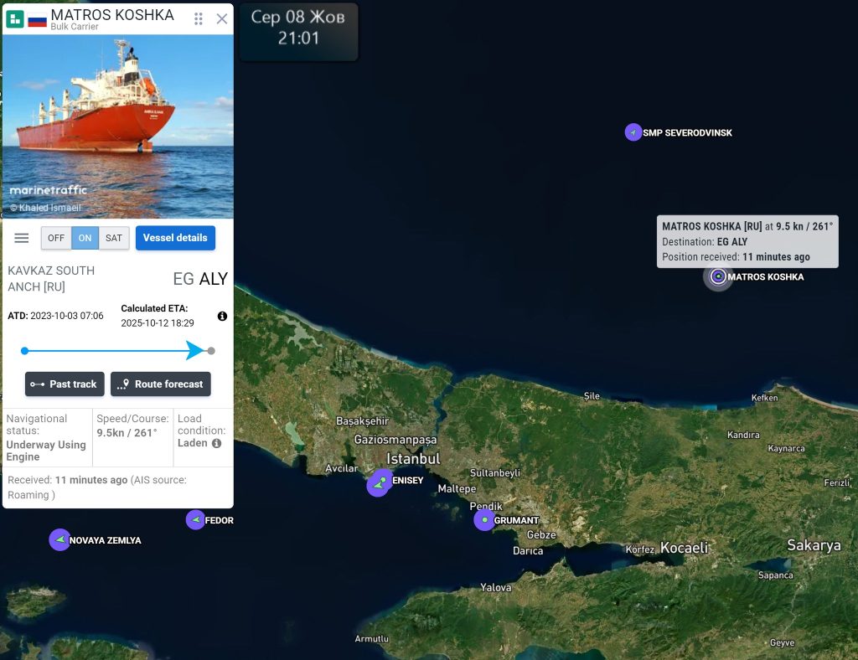Show the vessel's Past track
Image resolution: width=858 pixels, height=660 pixels.
click(65, 384)
